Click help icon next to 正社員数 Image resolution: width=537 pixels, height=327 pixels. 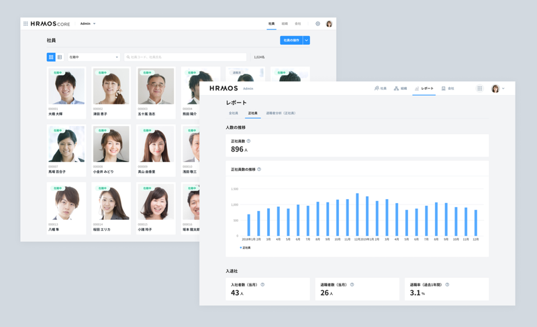coord(248,141)
